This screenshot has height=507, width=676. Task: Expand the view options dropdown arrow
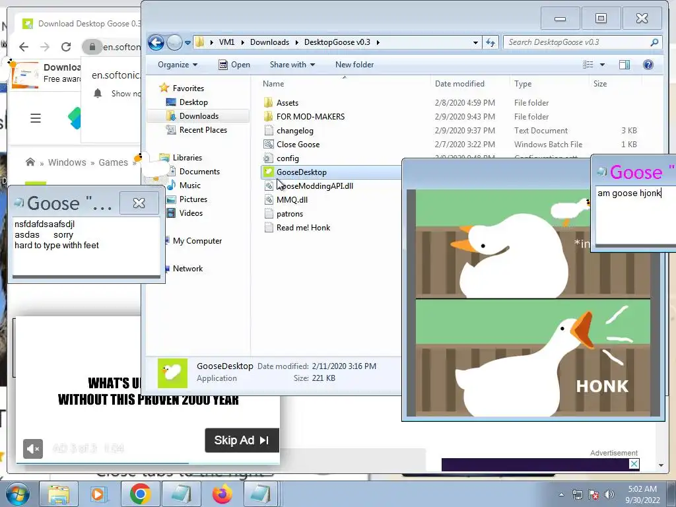click(x=602, y=65)
